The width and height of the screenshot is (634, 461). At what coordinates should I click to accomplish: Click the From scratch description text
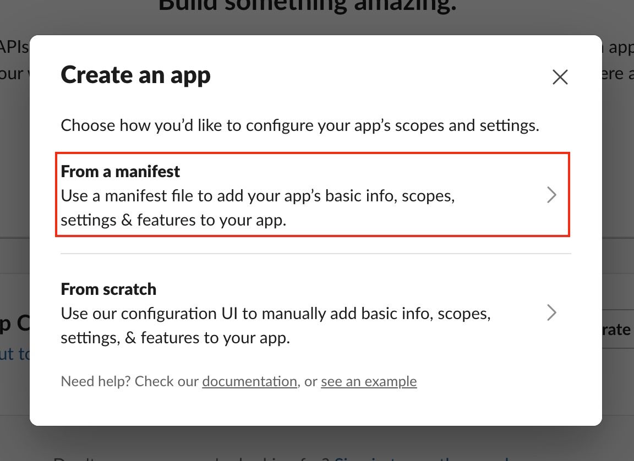[x=275, y=325]
